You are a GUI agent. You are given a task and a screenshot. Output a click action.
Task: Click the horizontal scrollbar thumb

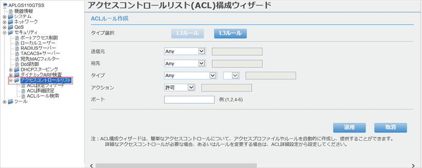click(176, 165)
